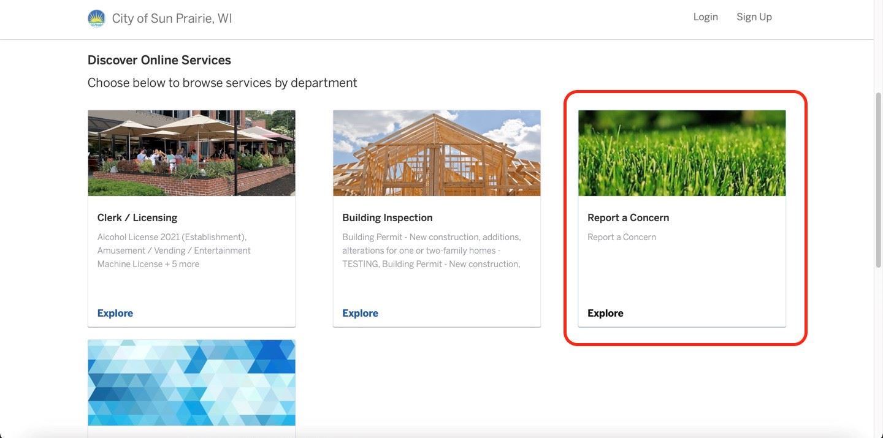This screenshot has height=438, width=883.
Task: Open the Building Inspection wood frame photo
Action: [437, 153]
